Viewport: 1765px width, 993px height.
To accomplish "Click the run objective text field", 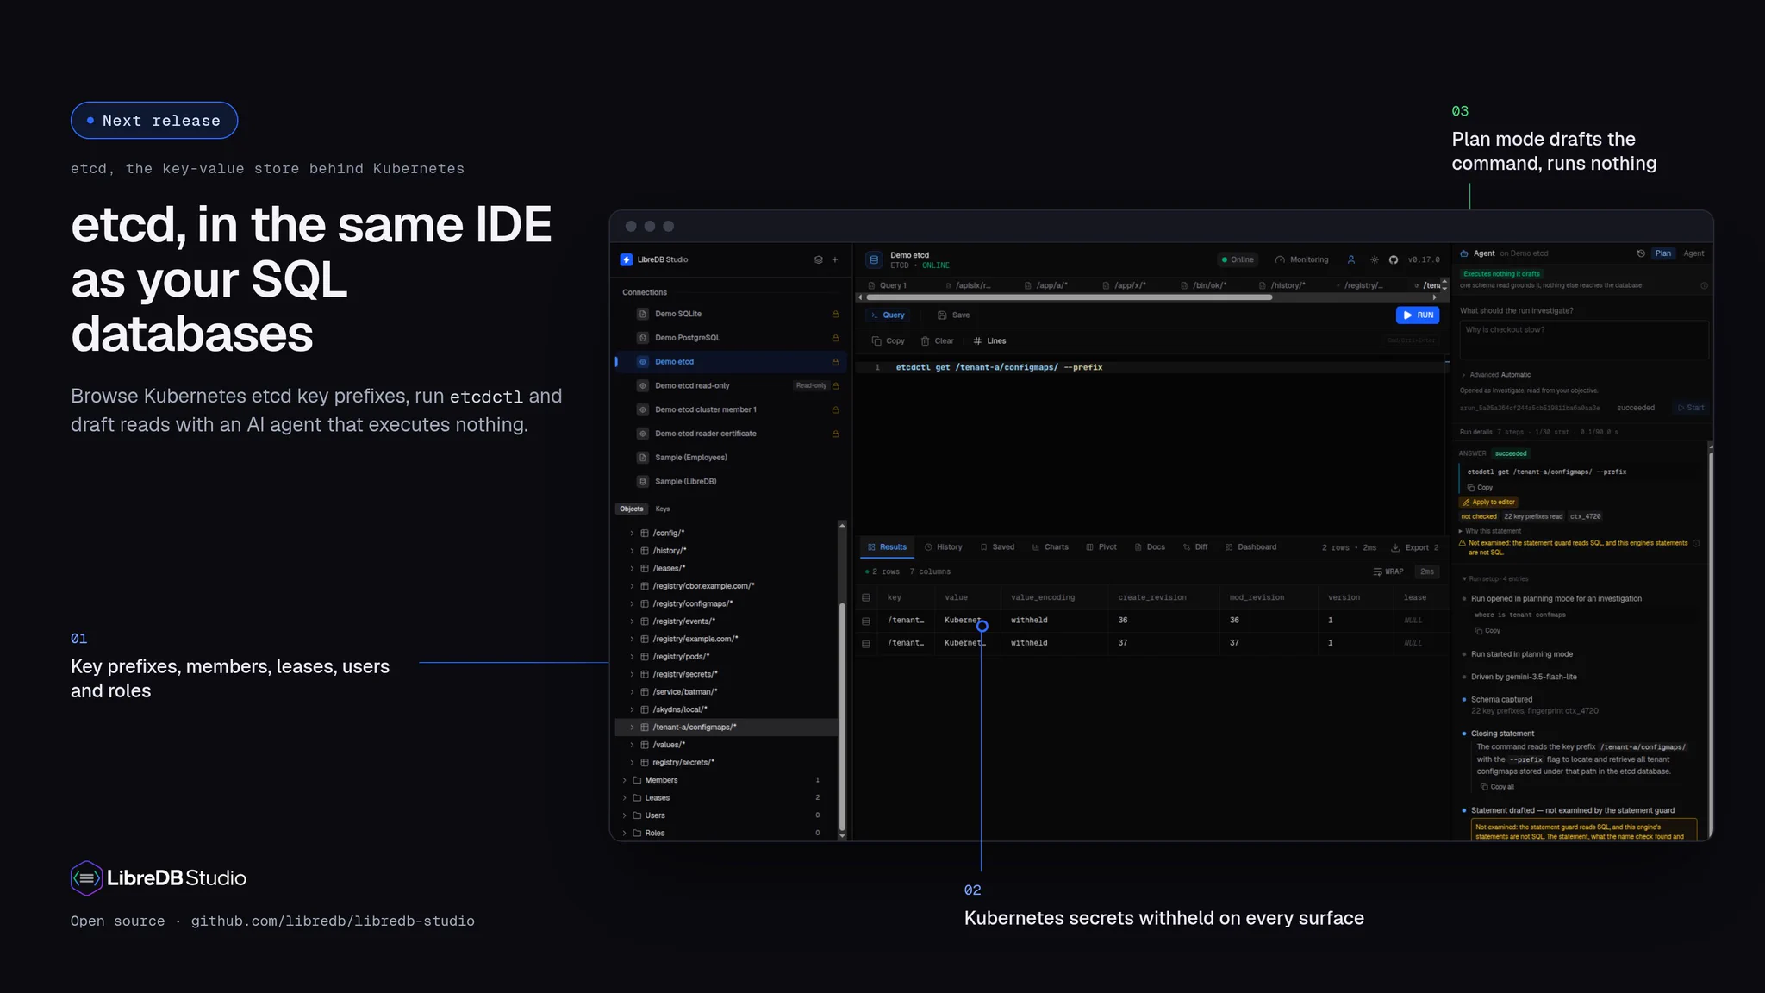I will pos(1583,340).
